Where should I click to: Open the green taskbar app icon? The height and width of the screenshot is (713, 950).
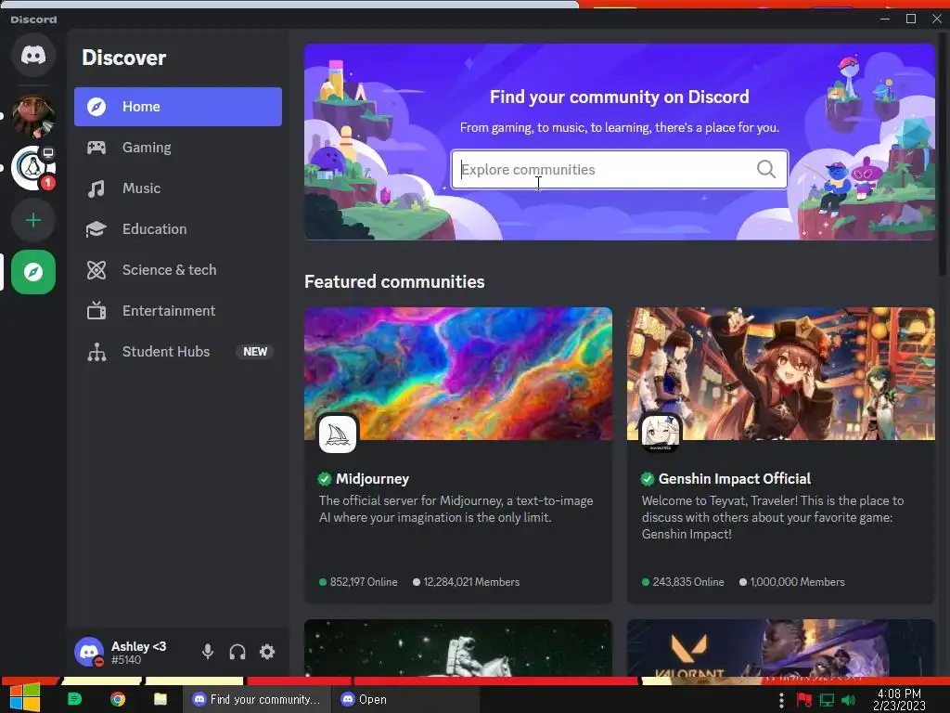coord(74,699)
